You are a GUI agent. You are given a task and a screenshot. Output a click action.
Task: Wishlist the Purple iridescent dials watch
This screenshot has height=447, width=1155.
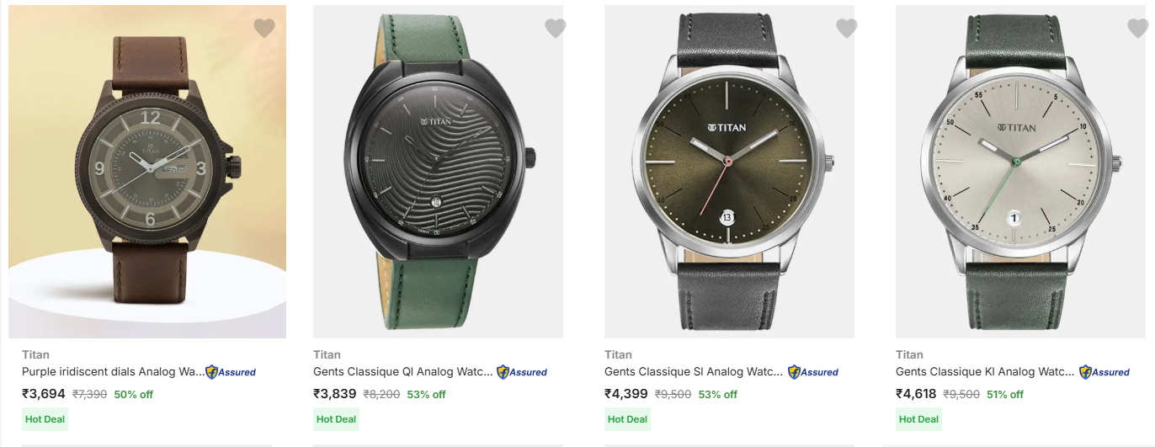pos(264,29)
